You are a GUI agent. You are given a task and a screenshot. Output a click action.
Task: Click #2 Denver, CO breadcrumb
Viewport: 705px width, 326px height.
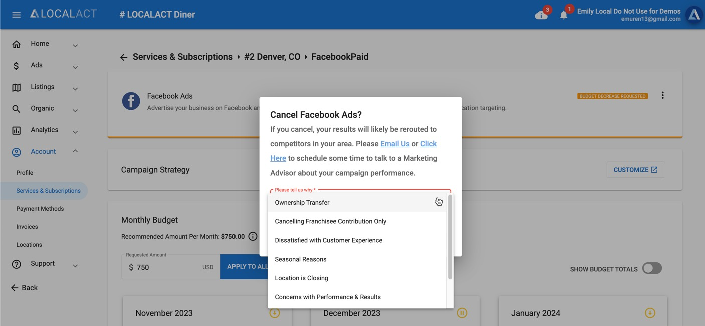(272, 57)
